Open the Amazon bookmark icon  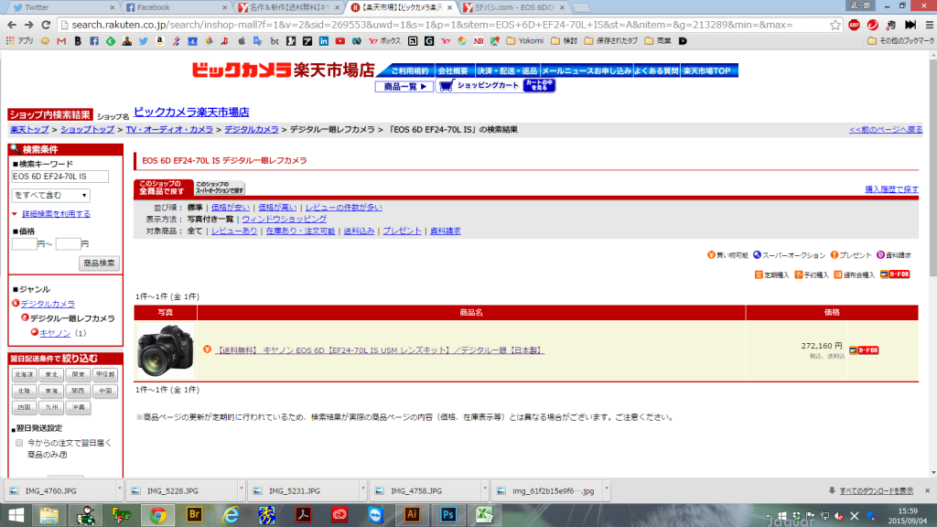159,41
